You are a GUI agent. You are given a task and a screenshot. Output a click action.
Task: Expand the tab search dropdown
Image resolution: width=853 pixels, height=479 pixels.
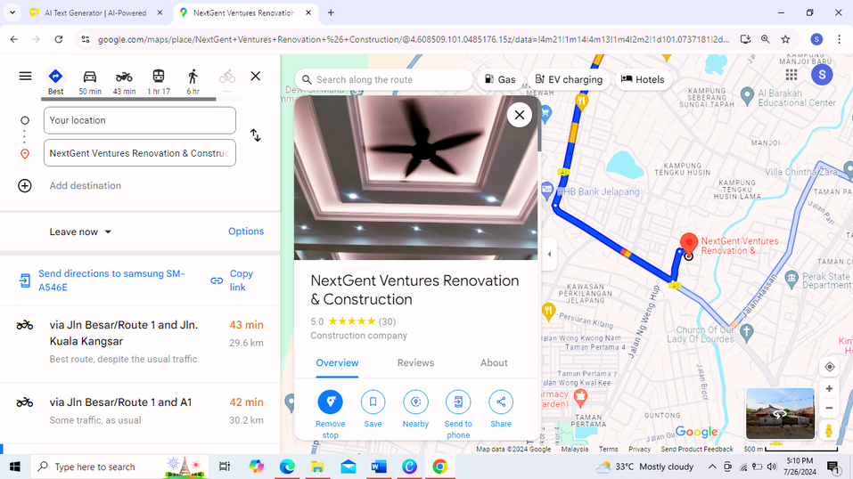tap(12, 12)
